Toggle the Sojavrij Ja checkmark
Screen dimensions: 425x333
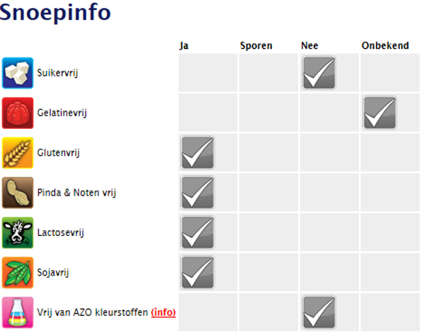(198, 272)
